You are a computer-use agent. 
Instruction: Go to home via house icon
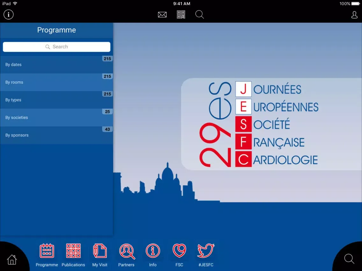(12, 260)
